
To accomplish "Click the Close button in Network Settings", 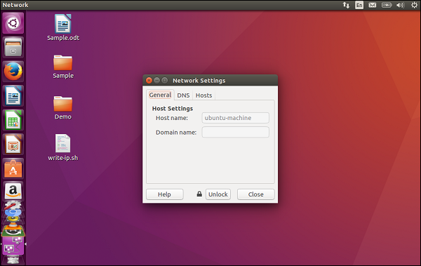I will click(256, 194).
